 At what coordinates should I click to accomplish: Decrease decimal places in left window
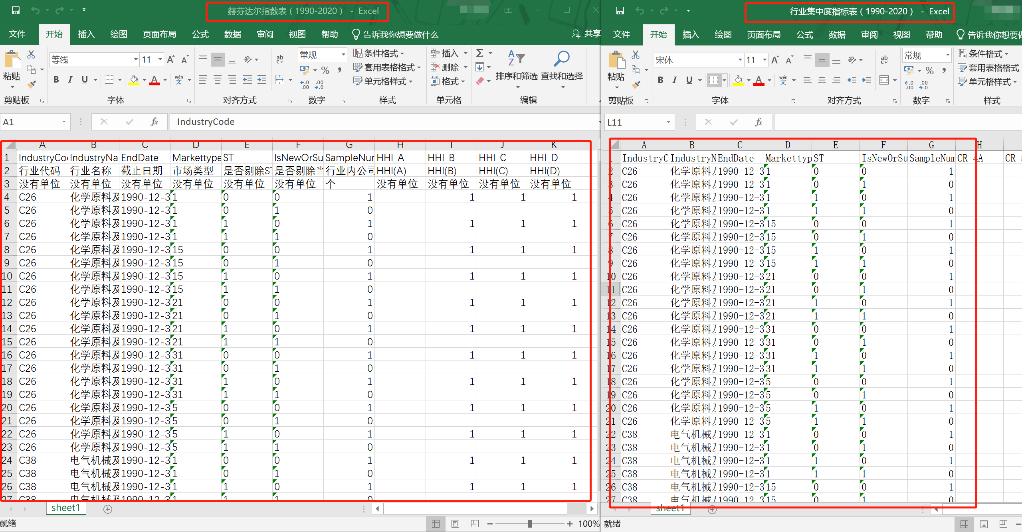319,84
